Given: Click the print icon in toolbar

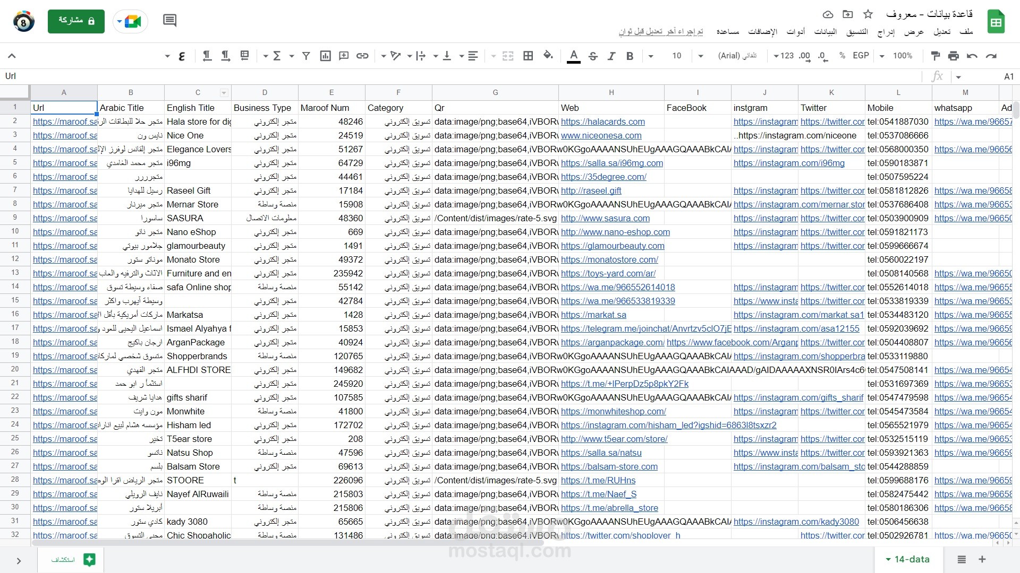Looking at the screenshot, I should pyautogui.click(x=954, y=56).
